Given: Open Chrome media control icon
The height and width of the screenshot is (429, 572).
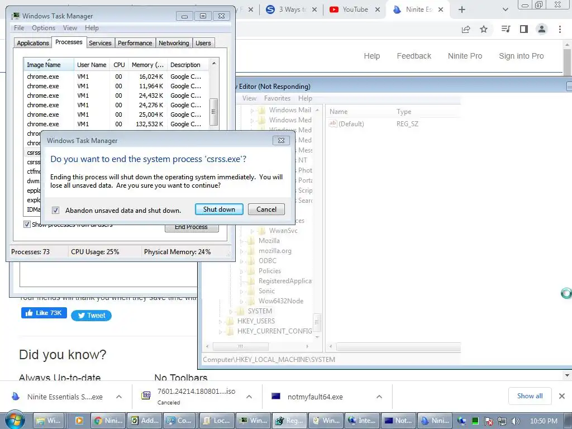Looking at the screenshot, I should tap(506, 29).
